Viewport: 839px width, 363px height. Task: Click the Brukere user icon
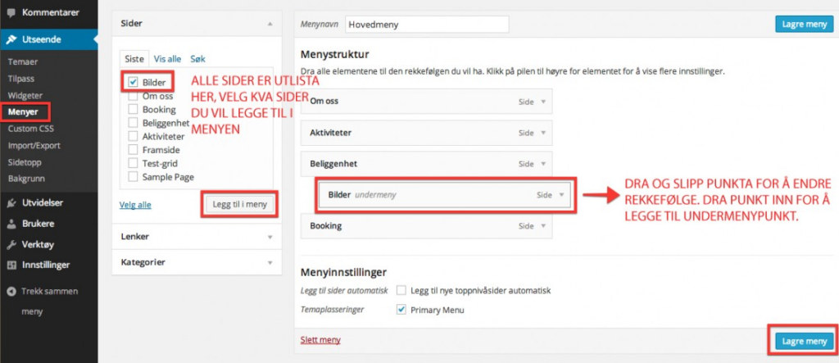pyautogui.click(x=11, y=223)
